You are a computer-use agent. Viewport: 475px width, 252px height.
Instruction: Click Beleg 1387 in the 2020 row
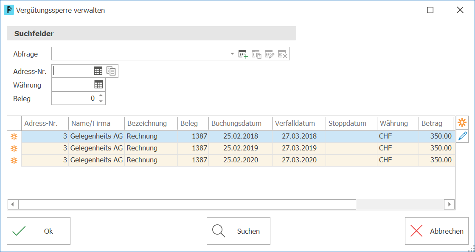(x=193, y=160)
